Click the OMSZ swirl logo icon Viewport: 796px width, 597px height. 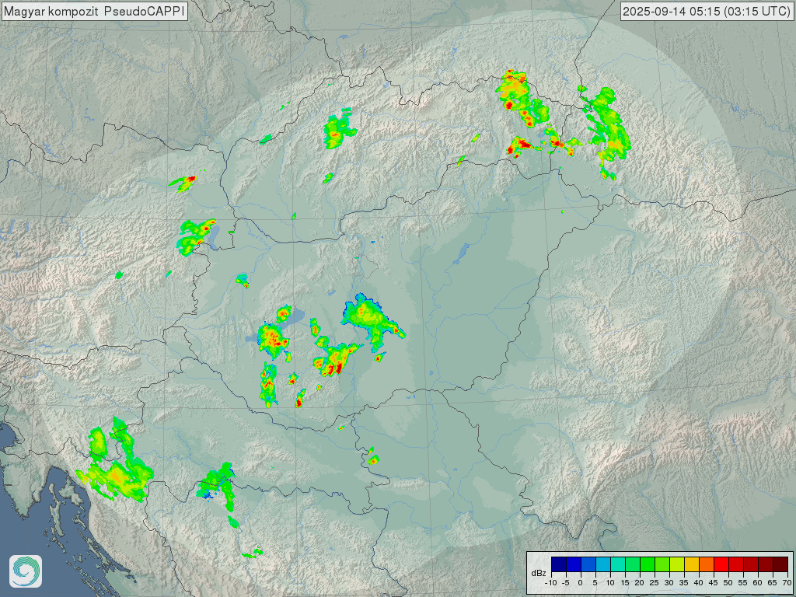[26, 571]
